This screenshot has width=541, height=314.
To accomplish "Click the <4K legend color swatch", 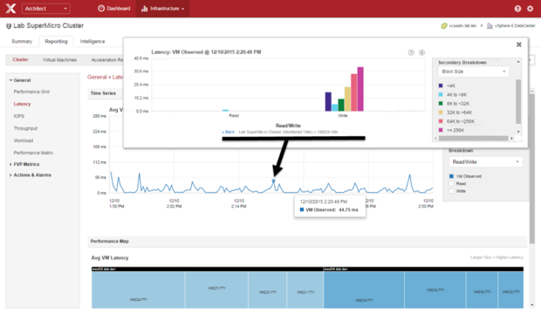I will coord(441,85).
